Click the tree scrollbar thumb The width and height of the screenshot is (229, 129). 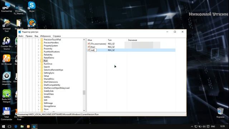tap(84, 92)
